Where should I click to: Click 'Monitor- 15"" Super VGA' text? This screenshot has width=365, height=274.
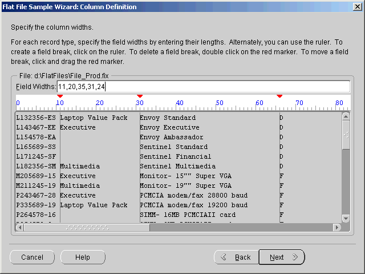[x=186, y=176]
